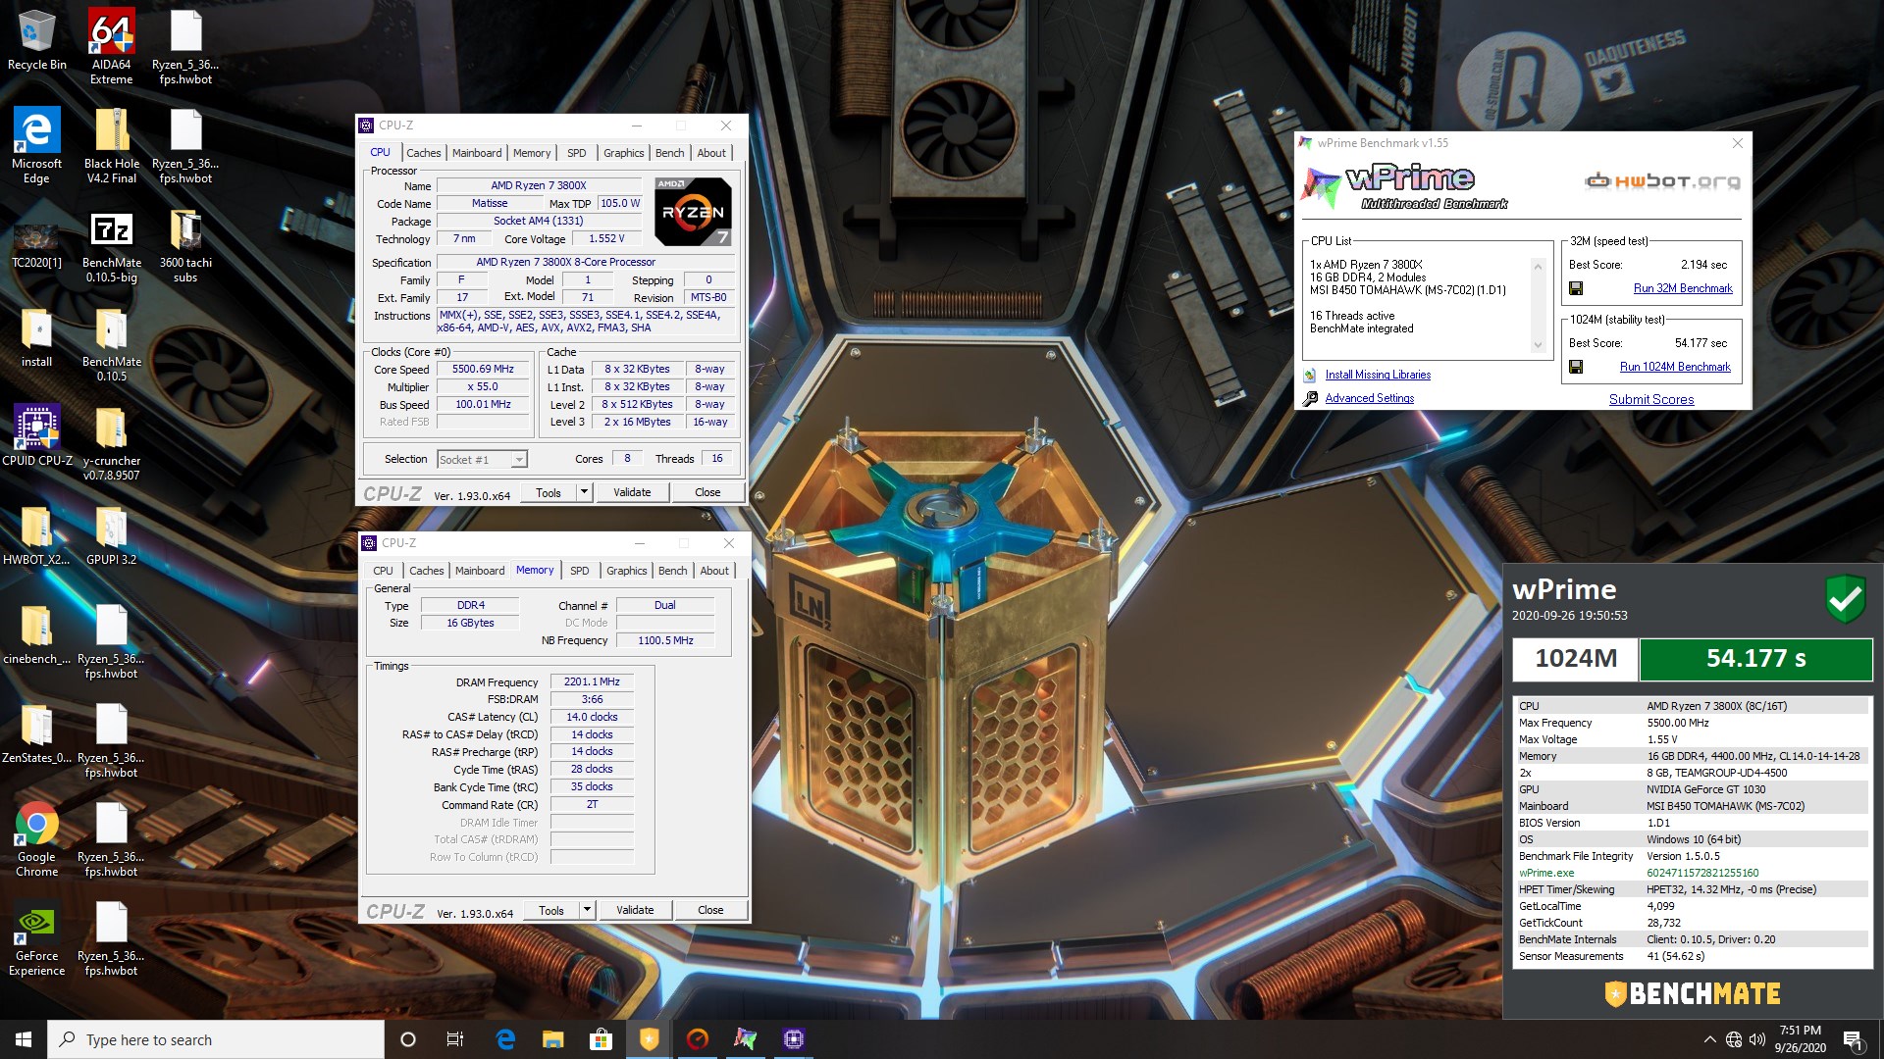Open BenchMate shield icon in taskbar
This screenshot has height=1059, width=1884.
pos(649,1039)
